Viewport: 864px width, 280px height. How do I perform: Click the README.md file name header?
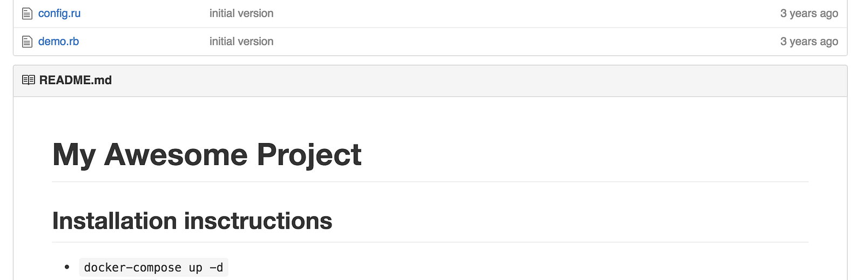pyautogui.click(x=76, y=80)
